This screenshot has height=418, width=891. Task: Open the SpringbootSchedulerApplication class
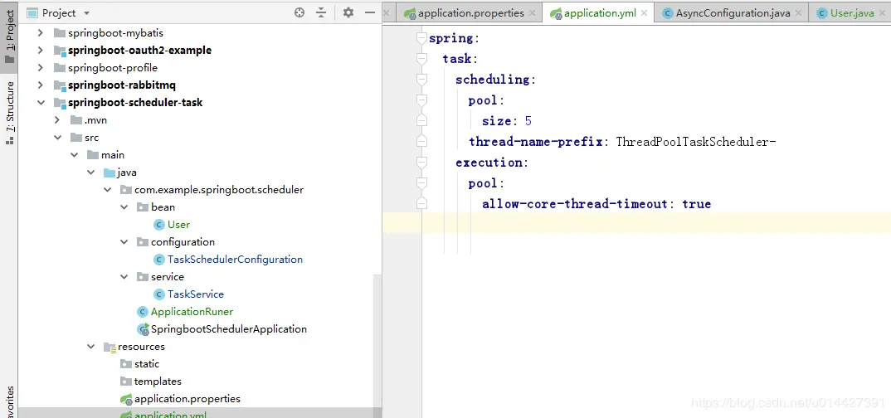(228, 328)
